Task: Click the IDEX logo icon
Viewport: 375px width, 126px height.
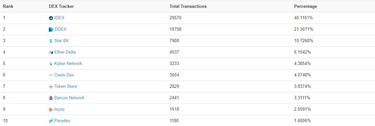Action: 51,18
